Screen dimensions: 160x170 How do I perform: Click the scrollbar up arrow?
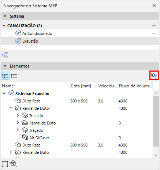pyautogui.click(x=156, y=93)
